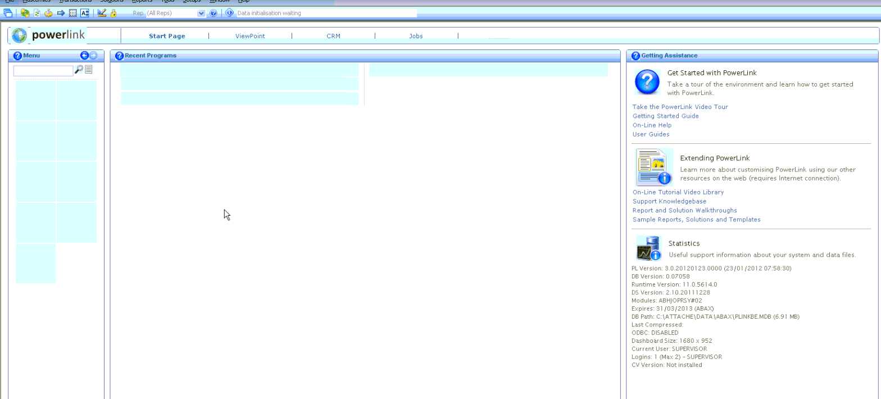881x399 pixels.
Task: Click the Menu panel search input field
Action: click(43, 71)
